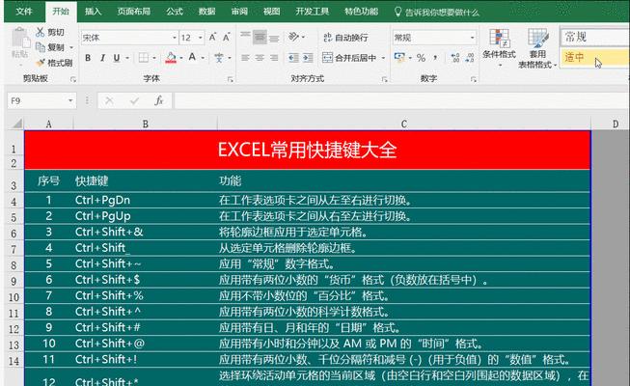630x386 pixels.
Task: Open the Number group dialog launcher
Action: click(x=474, y=79)
